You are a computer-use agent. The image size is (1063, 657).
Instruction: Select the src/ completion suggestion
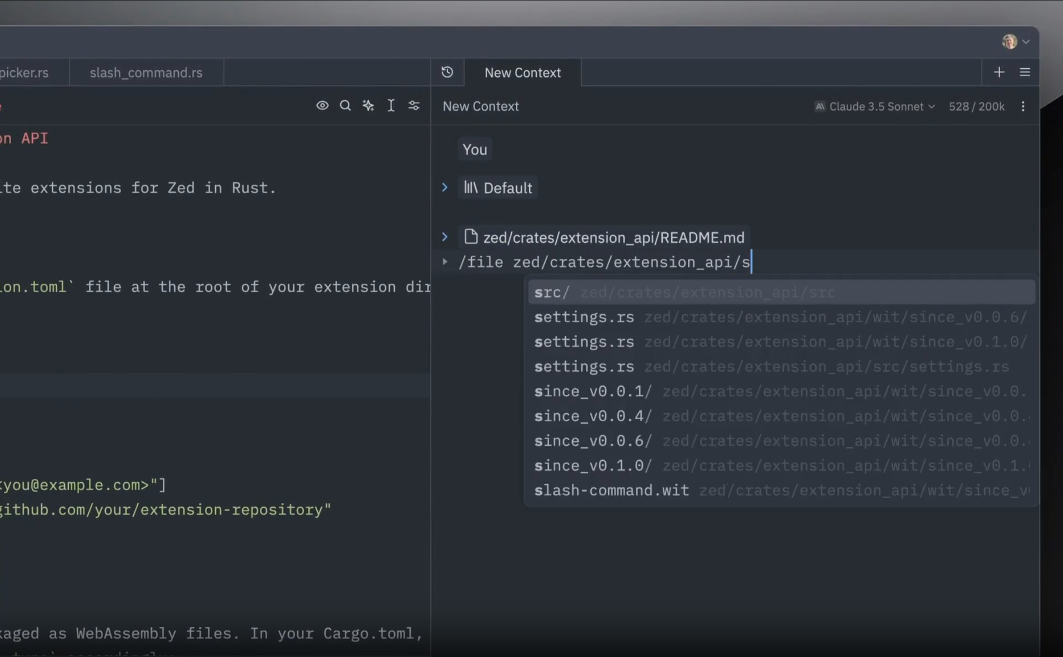pos(552,292)
